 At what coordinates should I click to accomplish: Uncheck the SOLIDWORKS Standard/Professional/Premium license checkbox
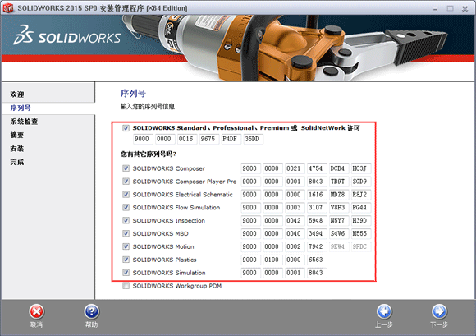126,128
